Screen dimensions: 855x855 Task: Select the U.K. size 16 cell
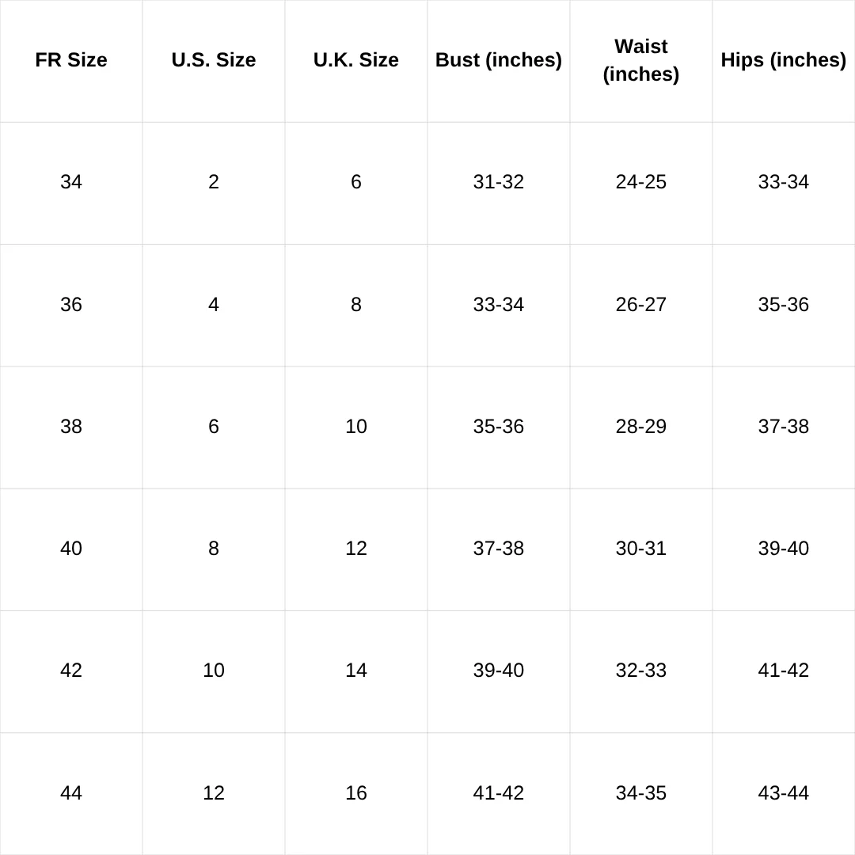pyautogui.click(x=356, y=793)
